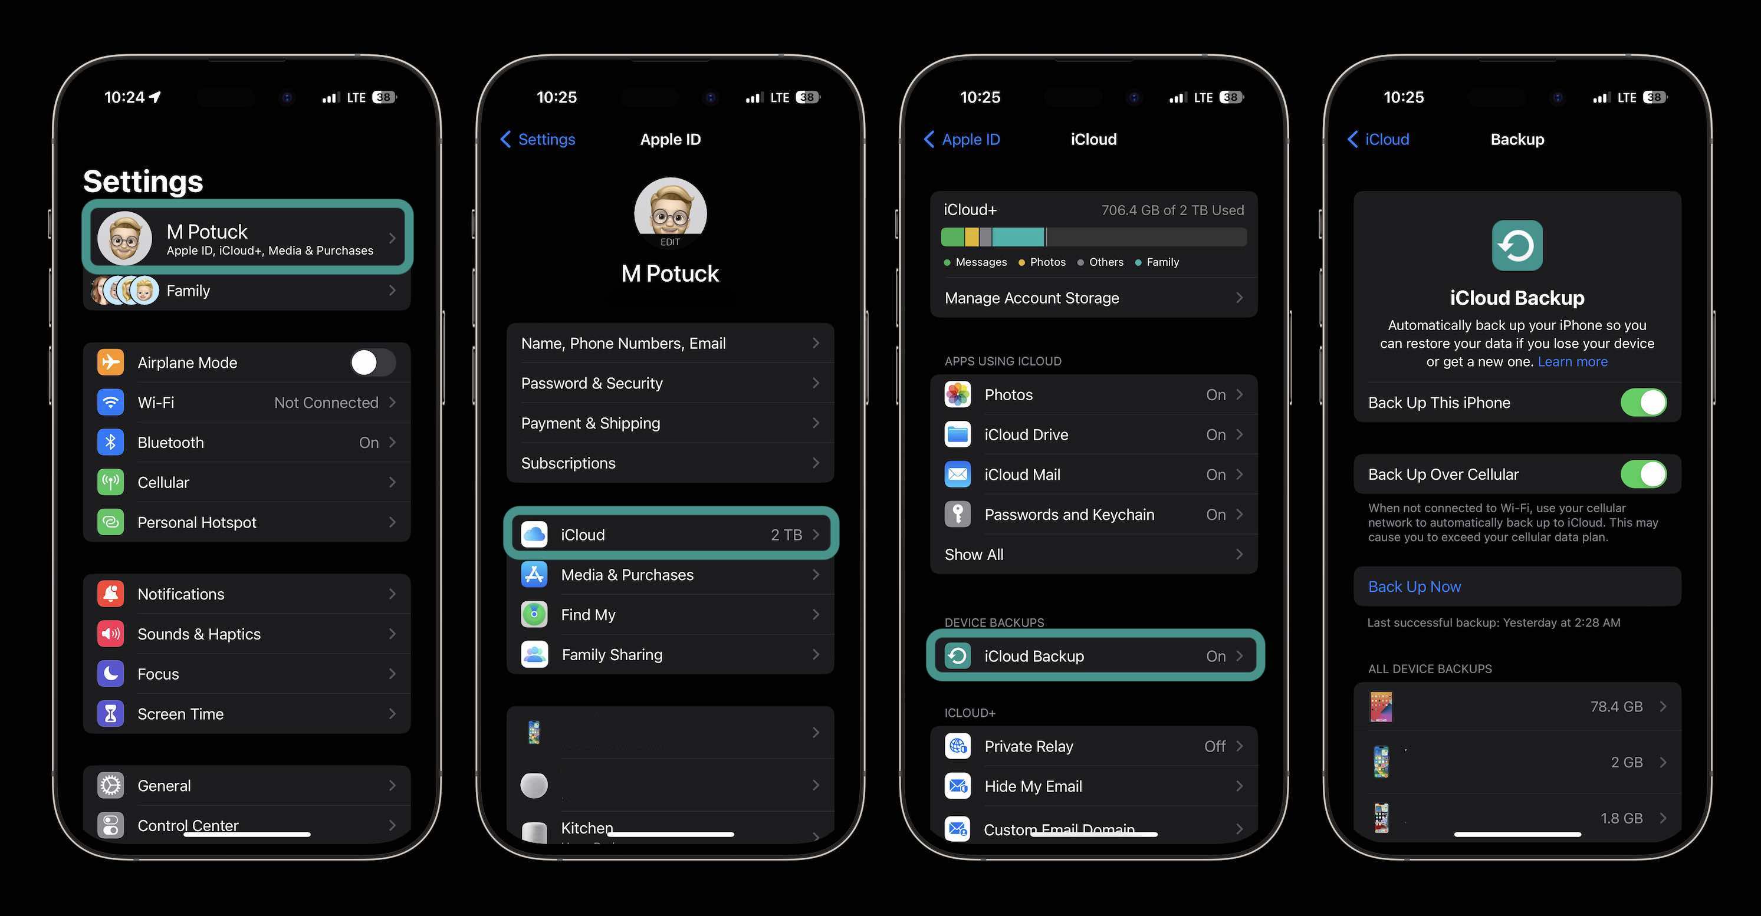Tap the Find My icon in Apple ID
Viewport: 1761px width, 916px height.
533,614
